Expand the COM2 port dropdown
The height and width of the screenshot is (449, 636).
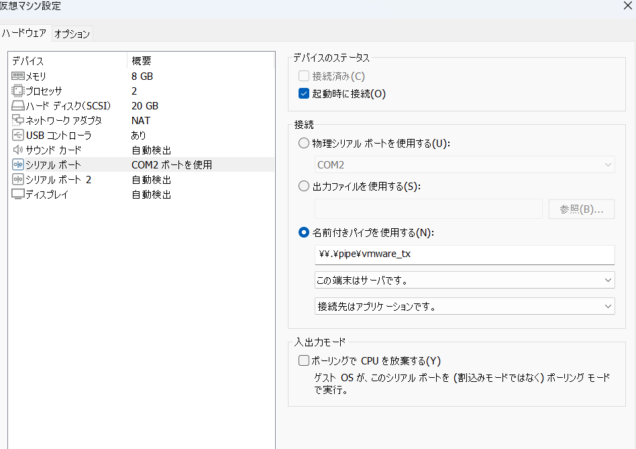(x=464, y=164)
